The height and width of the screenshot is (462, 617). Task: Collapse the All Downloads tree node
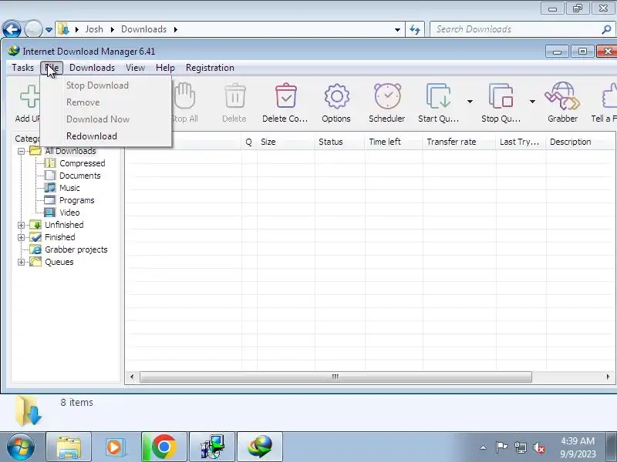coord(22,151)
